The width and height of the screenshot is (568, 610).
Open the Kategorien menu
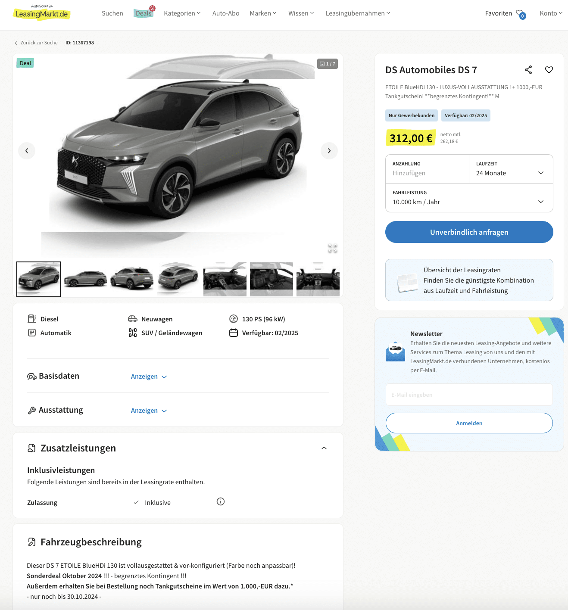[182, 13]
